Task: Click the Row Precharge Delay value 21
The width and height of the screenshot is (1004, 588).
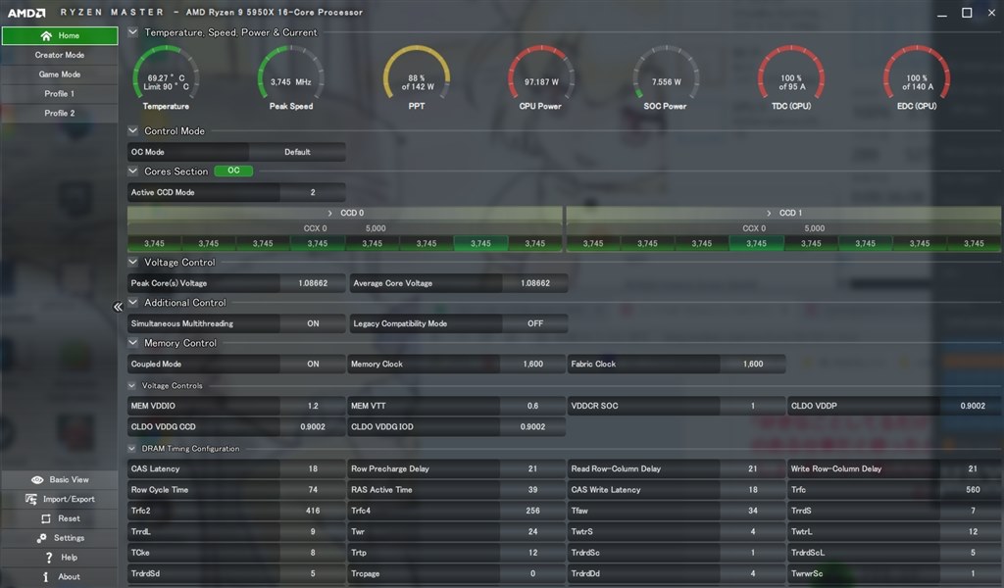Action: 532,469
